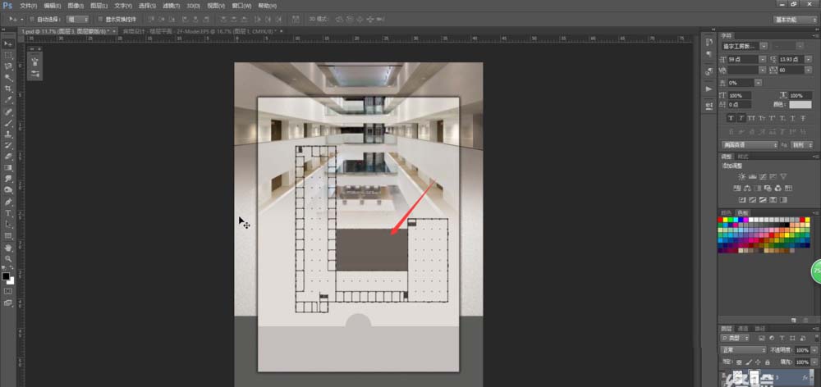The height and width of the screenshot is (387, 821).
Task: Switch to the Channels tab in layers panel
Action: [x=743, y=329]
